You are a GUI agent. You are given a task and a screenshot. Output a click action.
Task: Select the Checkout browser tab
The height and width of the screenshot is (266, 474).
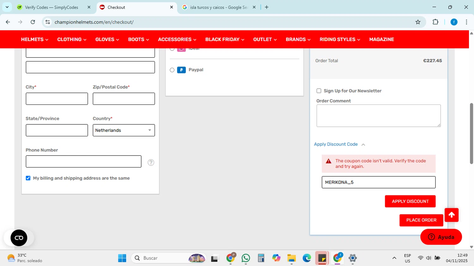pos(136,7)
